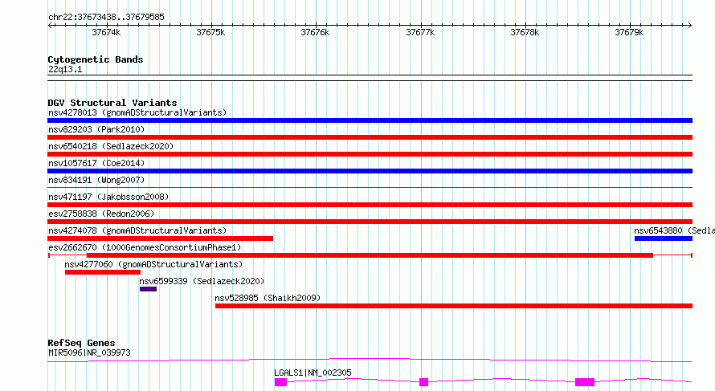
Task: Open the blue nsv1057617 (Coe2014) bar
Action: 370,171
